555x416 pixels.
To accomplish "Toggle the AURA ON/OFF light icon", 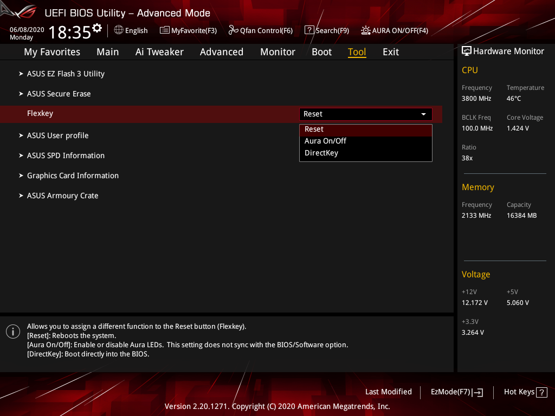I will tap(366, 30).
